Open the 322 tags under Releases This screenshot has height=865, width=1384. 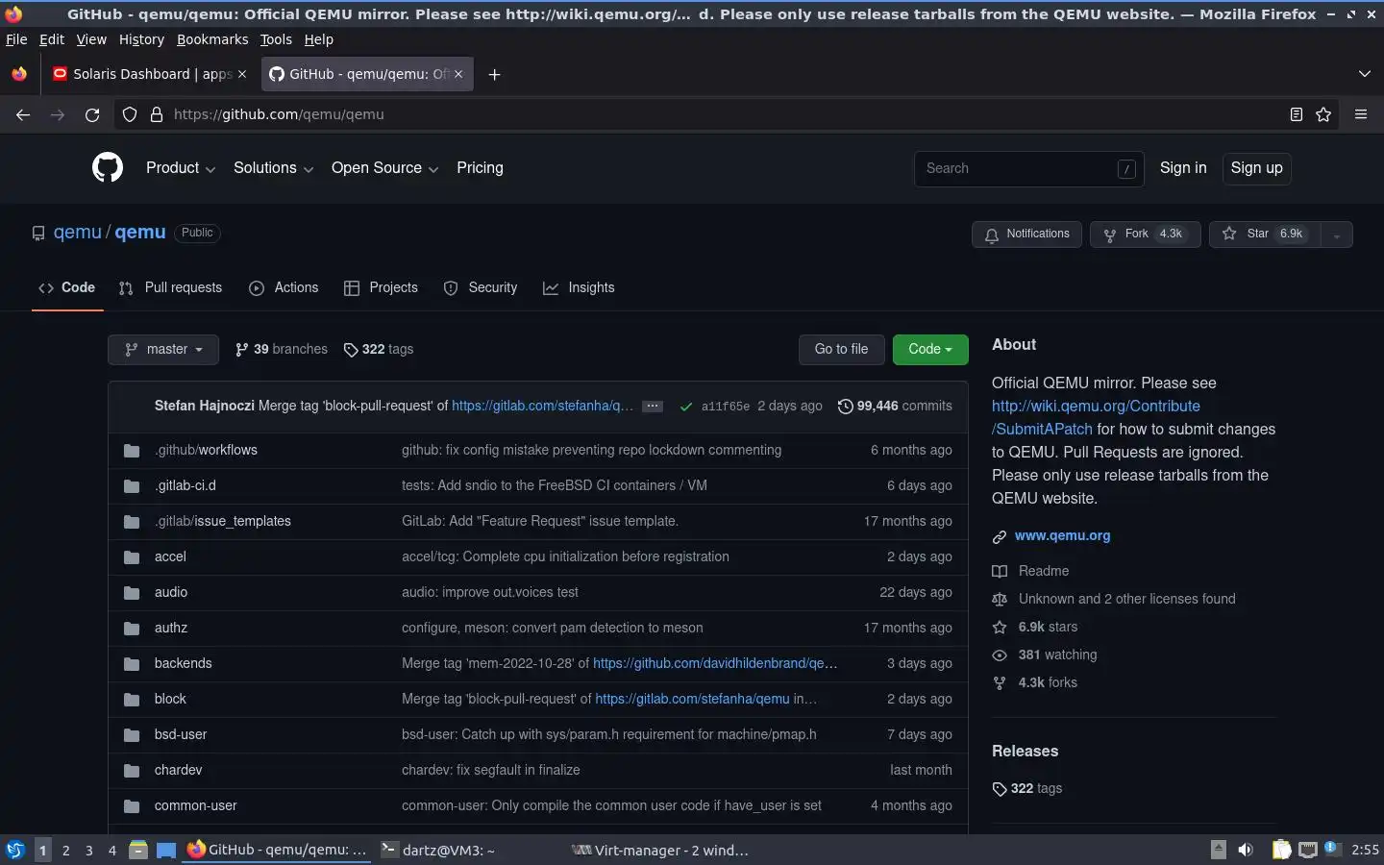[1027, 788]
